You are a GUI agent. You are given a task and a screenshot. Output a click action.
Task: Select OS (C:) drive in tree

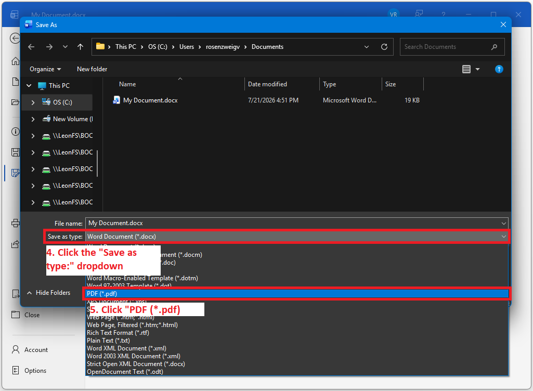pyautogui.click(x=62, y=102)
